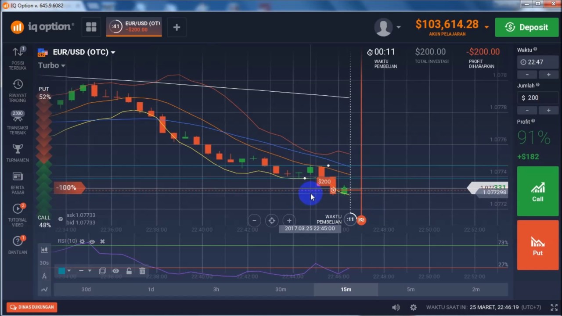
Task: Increase Waktu expiry with plus
Action: click(x=548, y=75)
